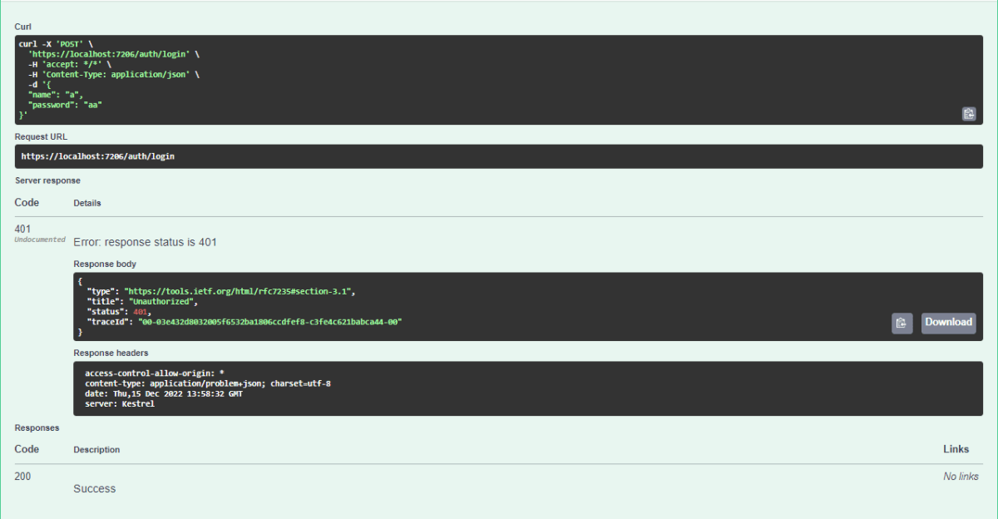Click the 'No links' text
Screen dimensions: 998x519
point(961,477)
